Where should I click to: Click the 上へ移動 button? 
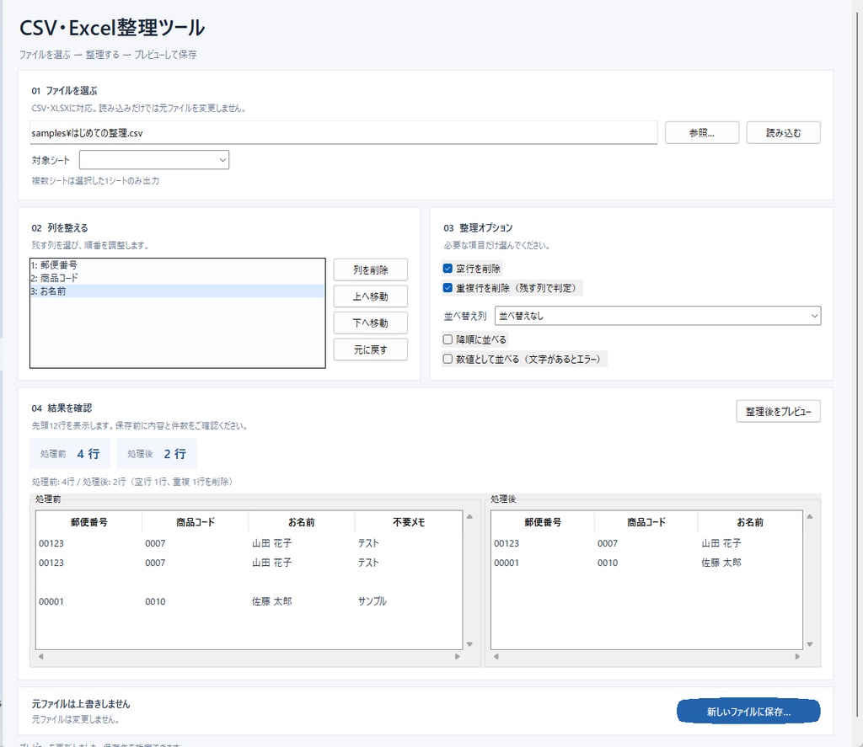[x=371, y=296]
